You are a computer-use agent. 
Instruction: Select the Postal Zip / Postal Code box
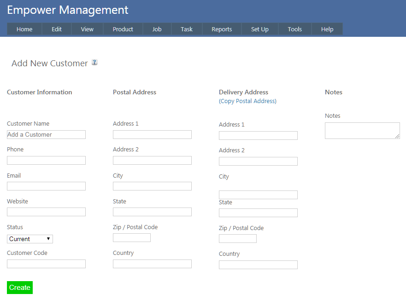[132, 237]
